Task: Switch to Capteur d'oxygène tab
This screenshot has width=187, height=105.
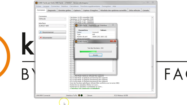Action: click(90, 10)
